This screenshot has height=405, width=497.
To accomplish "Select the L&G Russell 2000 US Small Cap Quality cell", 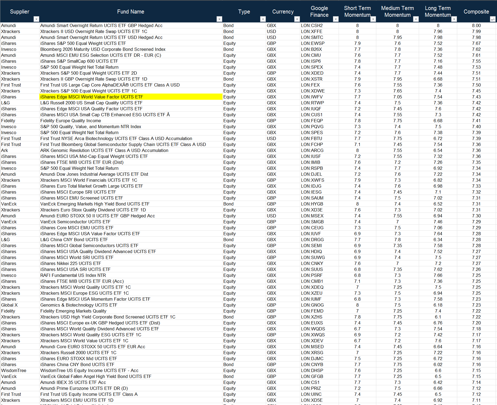I will coord(131,103).
